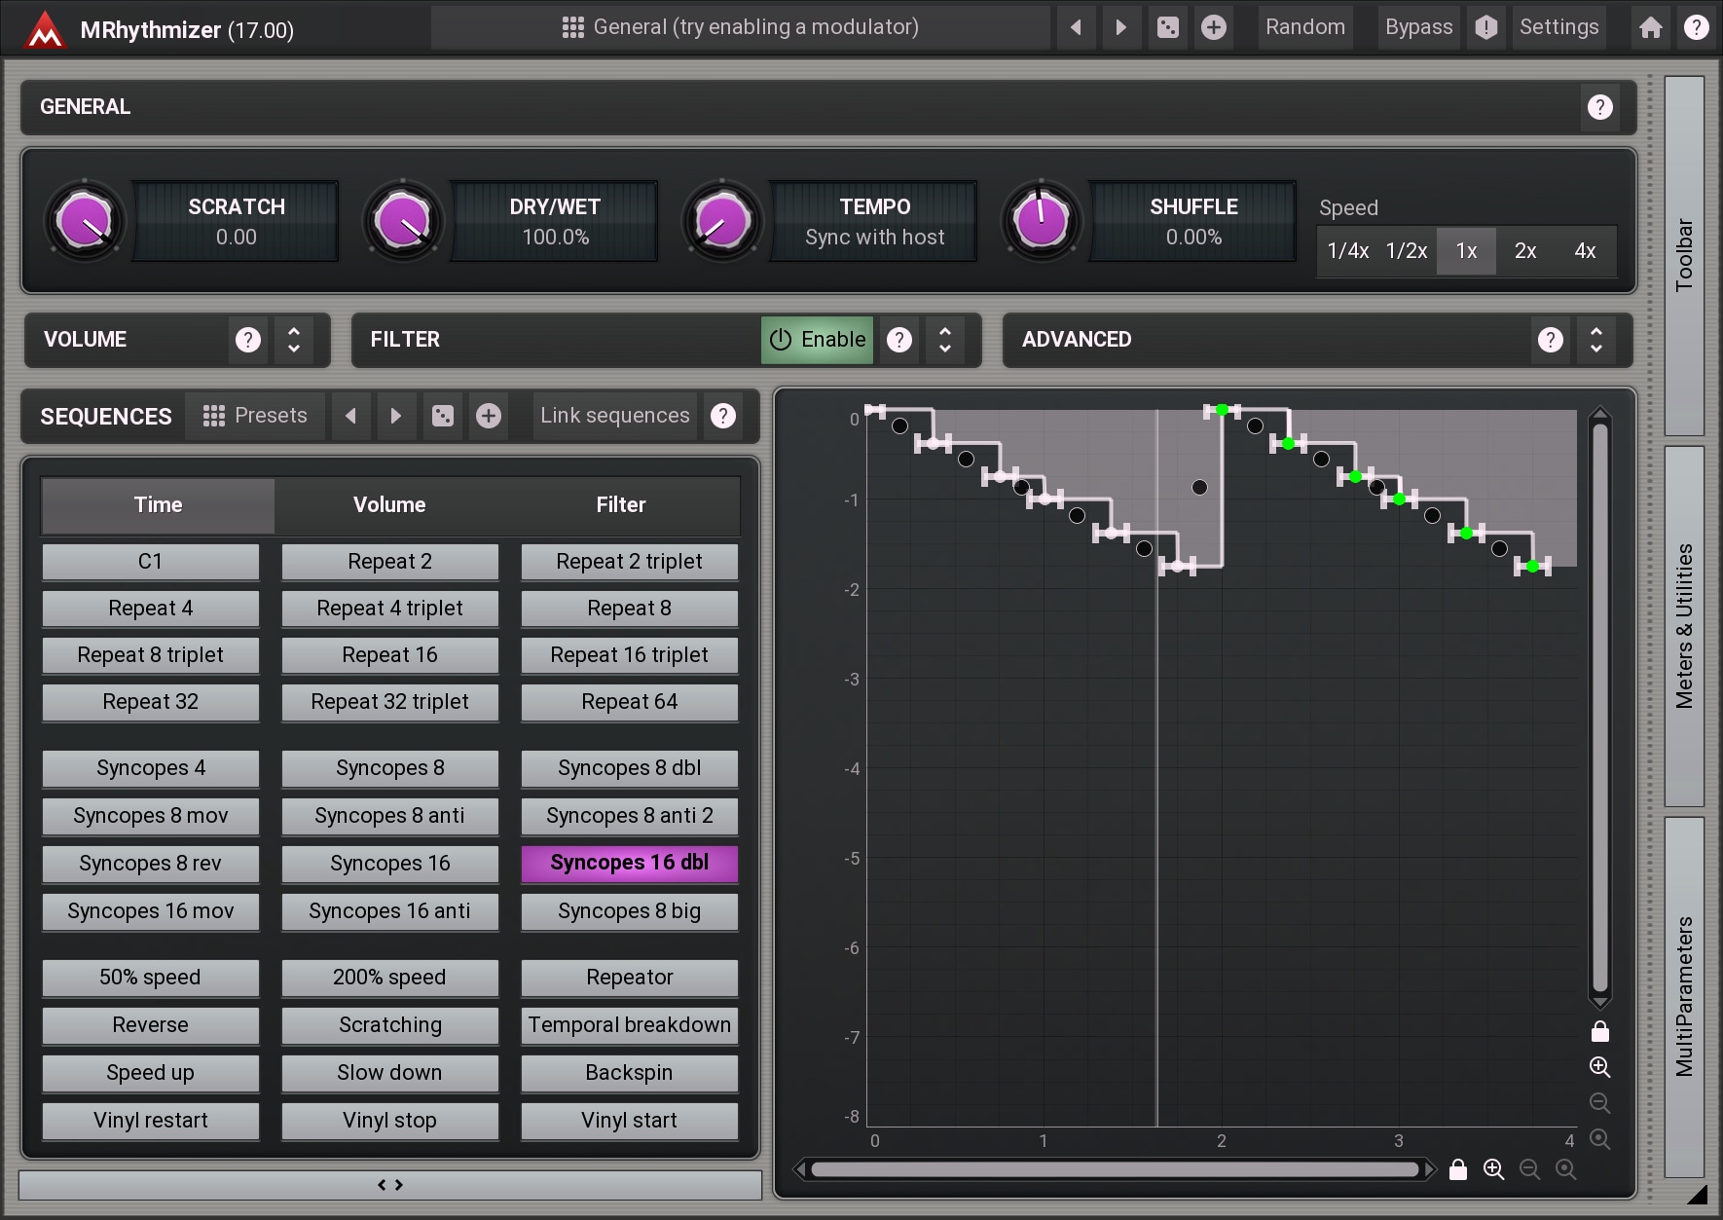
Task: Toggle the FILTER Enable button
Action: coord(817,340)
